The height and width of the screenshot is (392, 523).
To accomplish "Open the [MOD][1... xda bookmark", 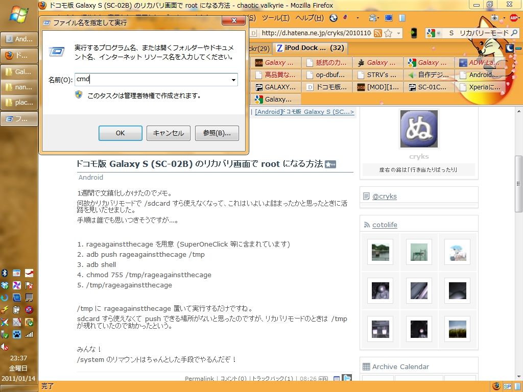I will [x=378, y=87].
